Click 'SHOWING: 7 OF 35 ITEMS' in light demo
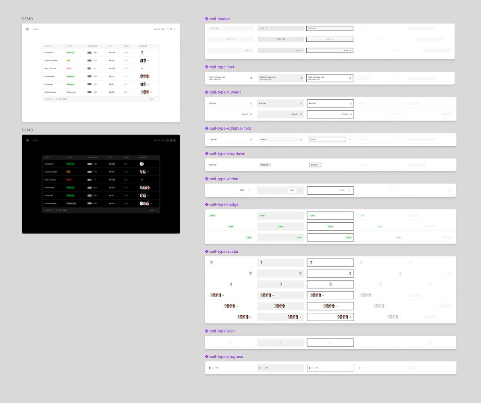The height and width of the screenshot is (403, 481). [x=56, y=99]
